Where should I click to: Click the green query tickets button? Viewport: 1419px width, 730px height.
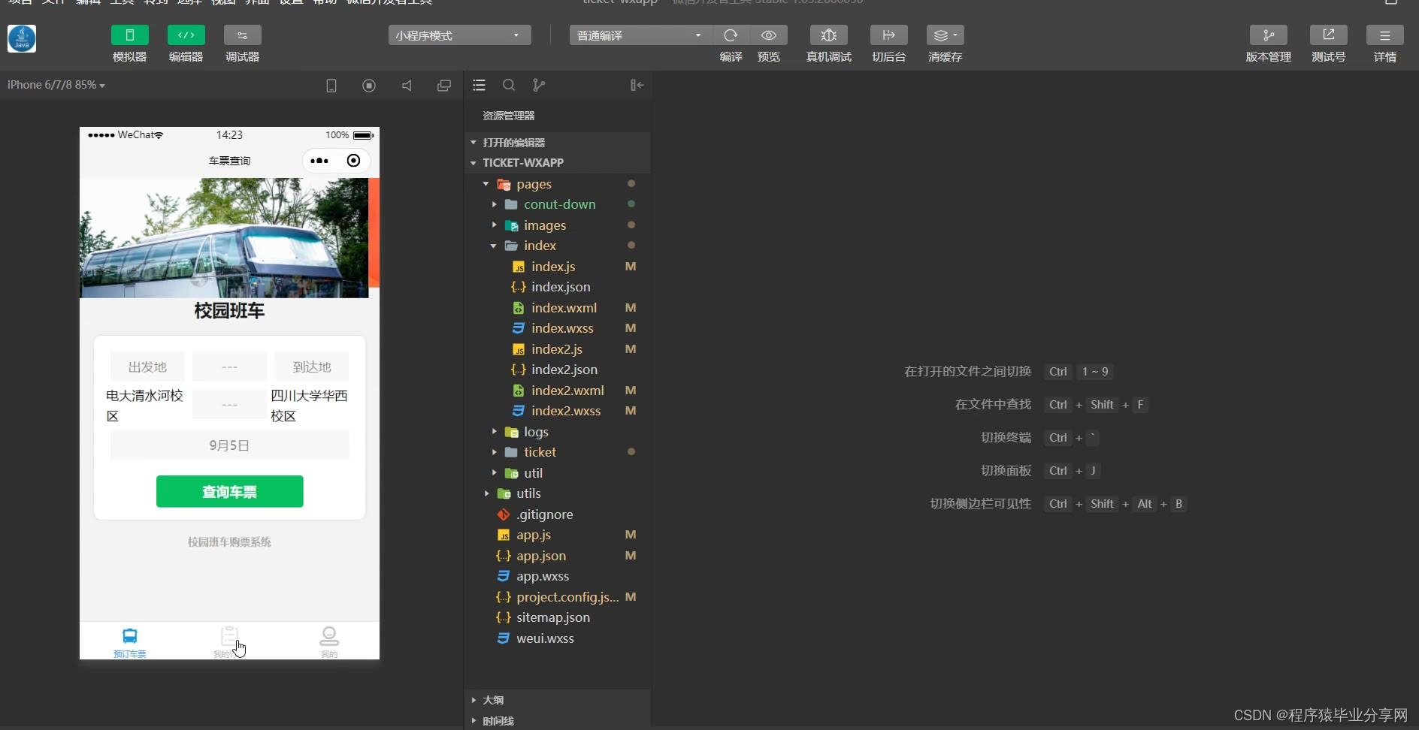point(229,491)
